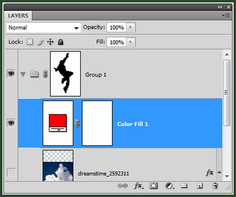Click the Group 1 folder icon

(x=34, y=74)
